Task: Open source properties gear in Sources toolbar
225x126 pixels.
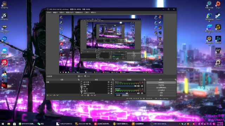Action: [88, 95]
